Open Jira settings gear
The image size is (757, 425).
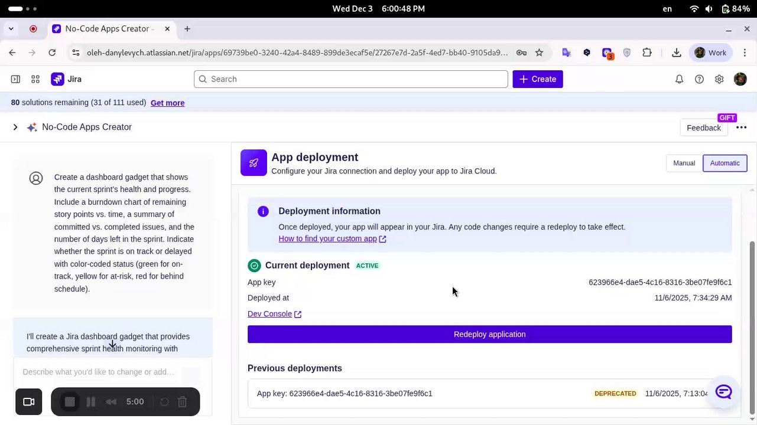tap(719, 79)
